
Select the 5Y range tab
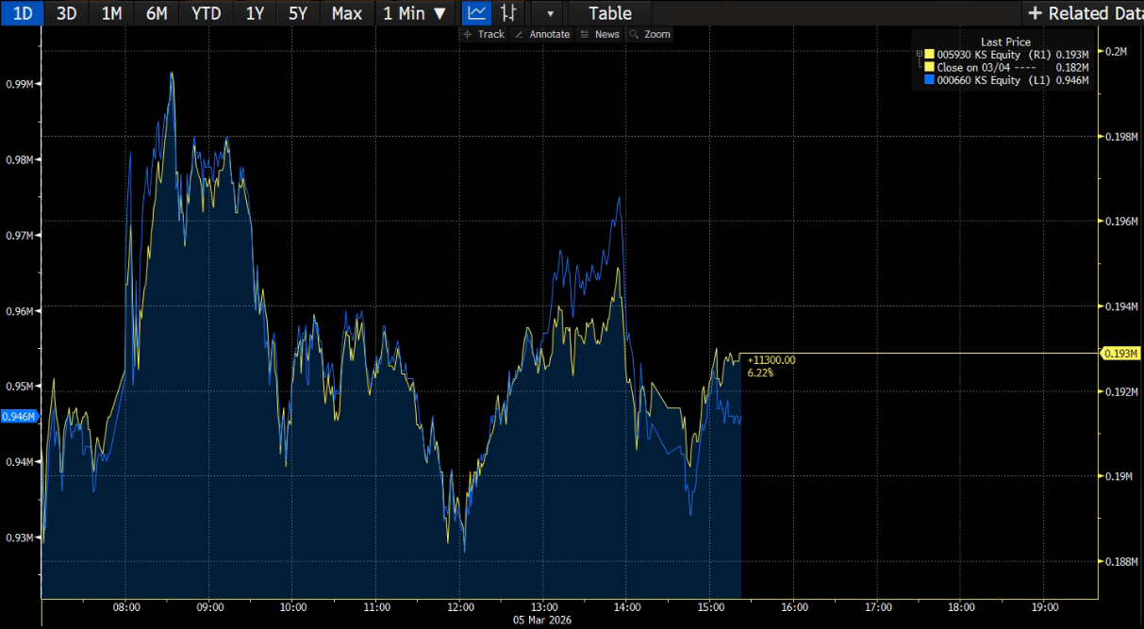pyautogui.click(x=298, y=13)
